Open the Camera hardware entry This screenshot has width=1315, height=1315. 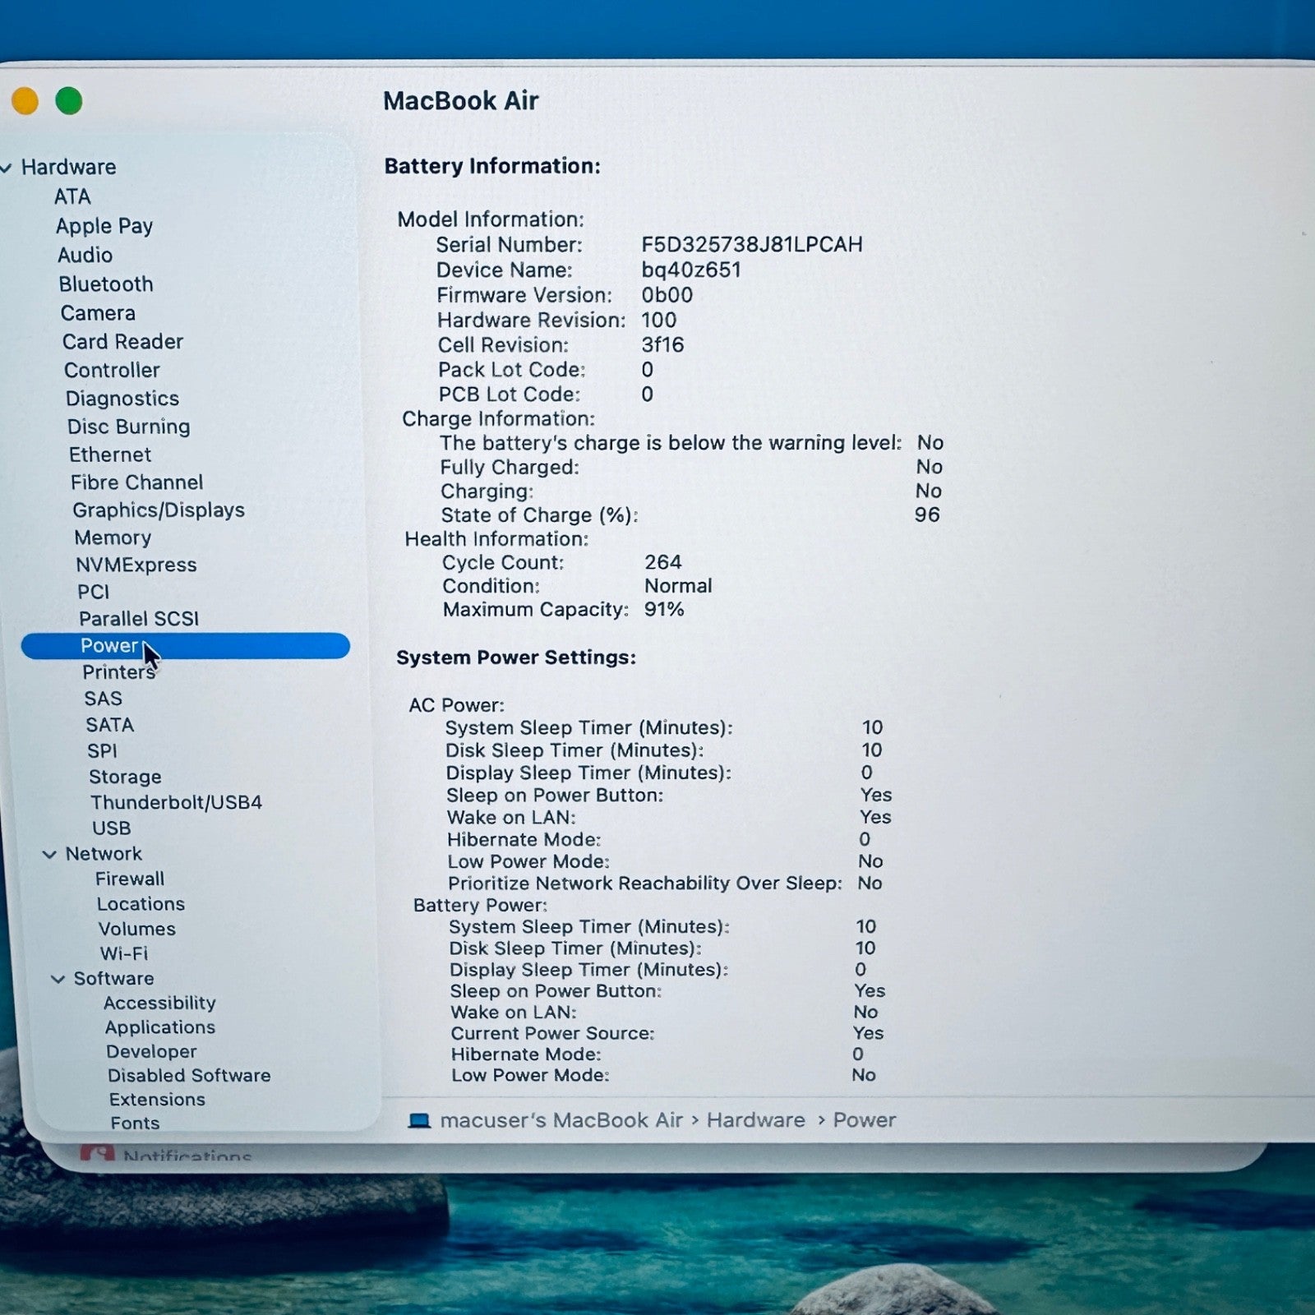coord(98,312)
